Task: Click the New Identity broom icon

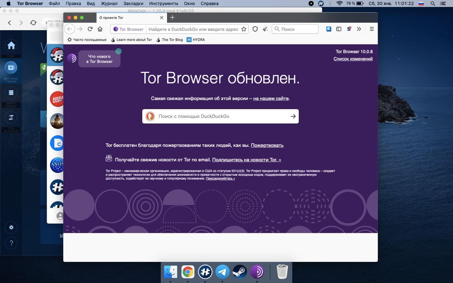Action: tap(265, 29)
